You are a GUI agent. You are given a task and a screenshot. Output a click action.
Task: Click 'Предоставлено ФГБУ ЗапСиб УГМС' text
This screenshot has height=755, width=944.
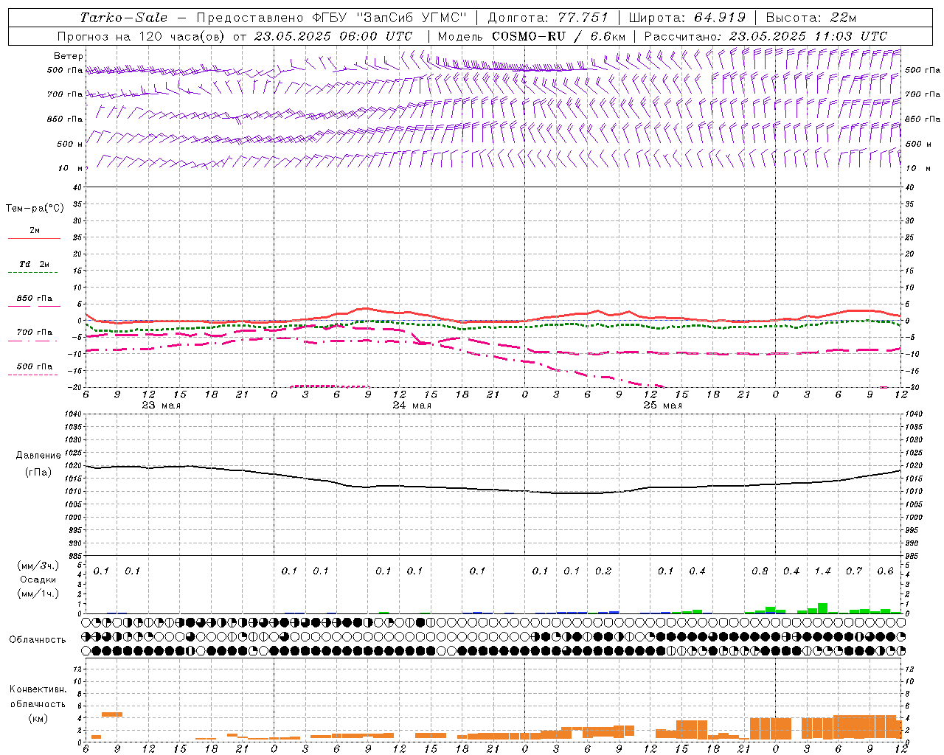tap(332, 18)
